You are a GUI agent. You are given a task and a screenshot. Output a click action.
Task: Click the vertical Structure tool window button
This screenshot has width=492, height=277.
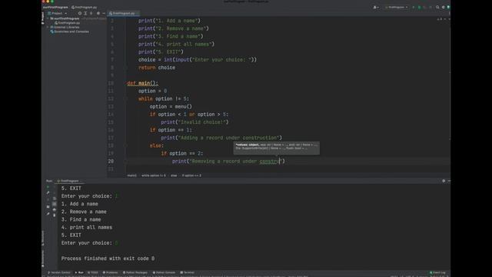pos(43,238)
